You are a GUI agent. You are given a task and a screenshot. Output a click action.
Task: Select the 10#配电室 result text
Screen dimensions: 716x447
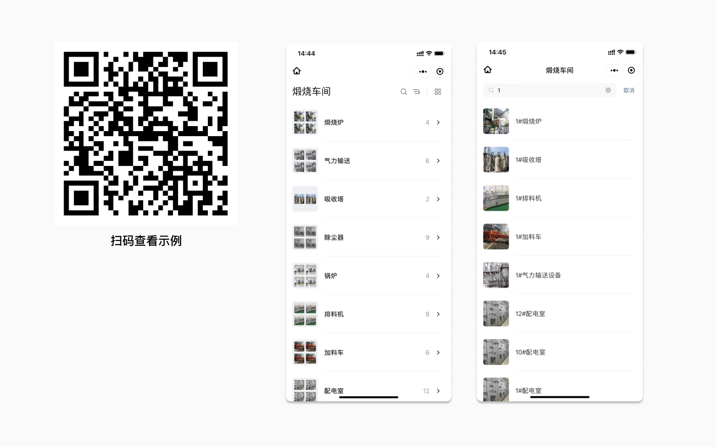point(531,352)
